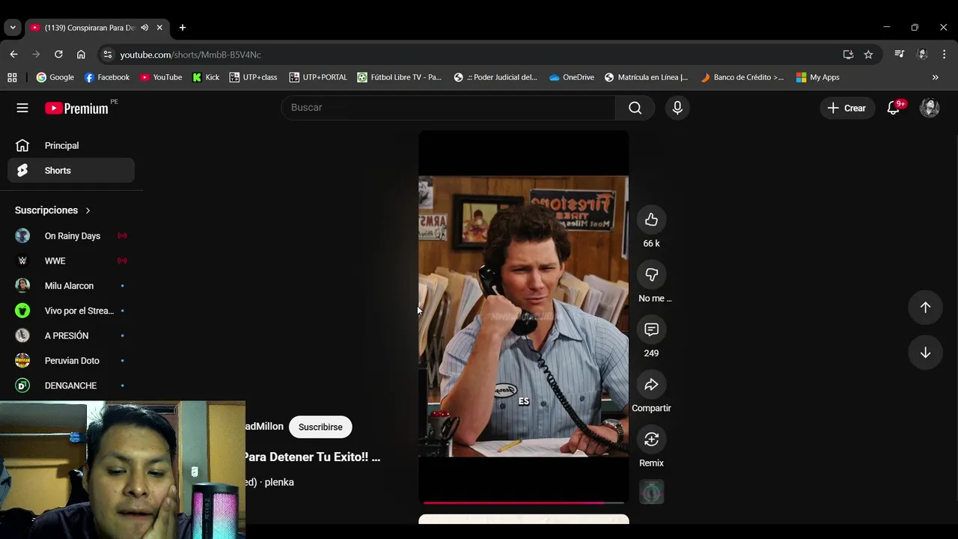Click the Short title text
Screen dimensions: 958x539
click(313, 457)
